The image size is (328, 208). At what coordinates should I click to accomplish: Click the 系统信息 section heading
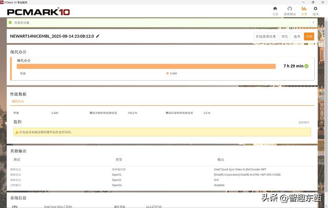click(18, 198)
